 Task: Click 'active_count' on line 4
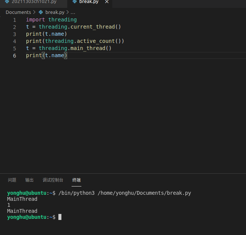click(96, 41)
